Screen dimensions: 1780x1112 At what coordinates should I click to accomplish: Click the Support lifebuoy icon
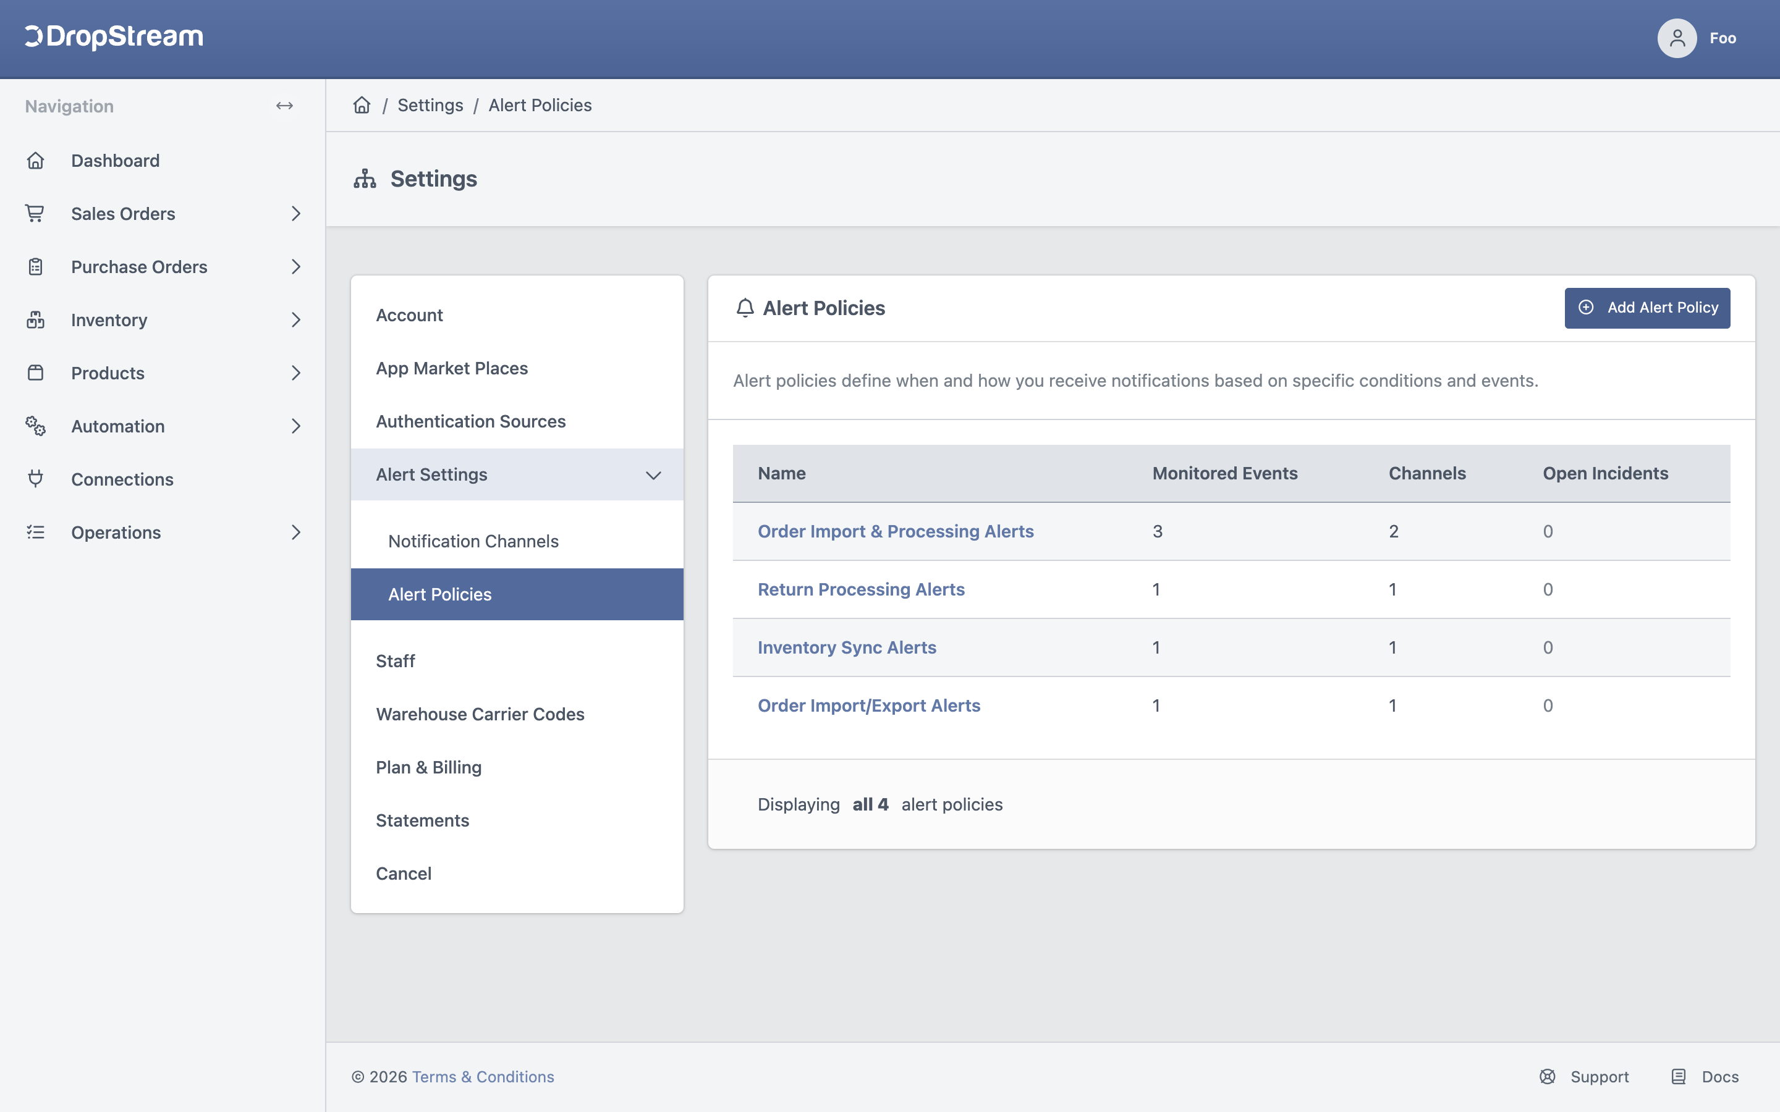pyautogui.click(x=1548, y=1077)
